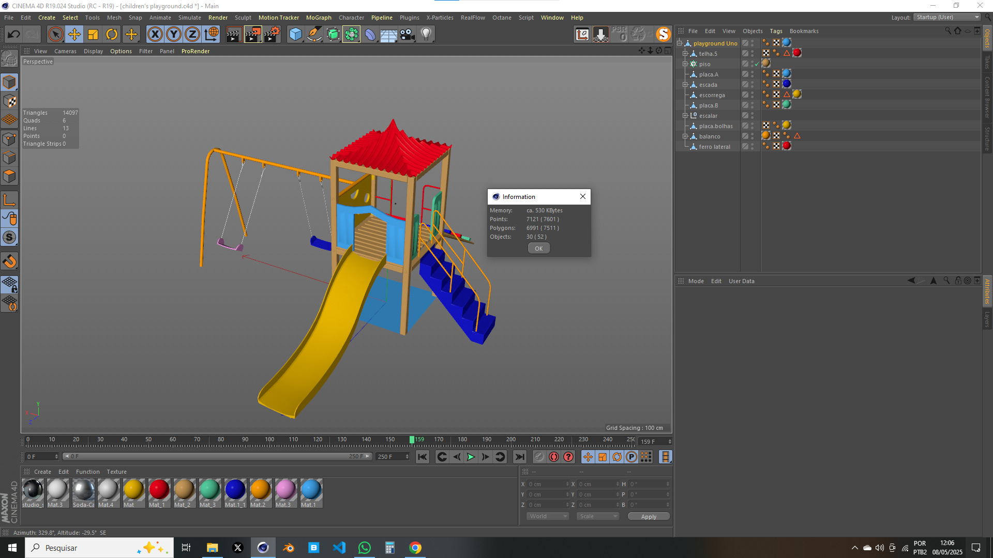
Task: Activate the Scale tool
Action: [93, 35]
